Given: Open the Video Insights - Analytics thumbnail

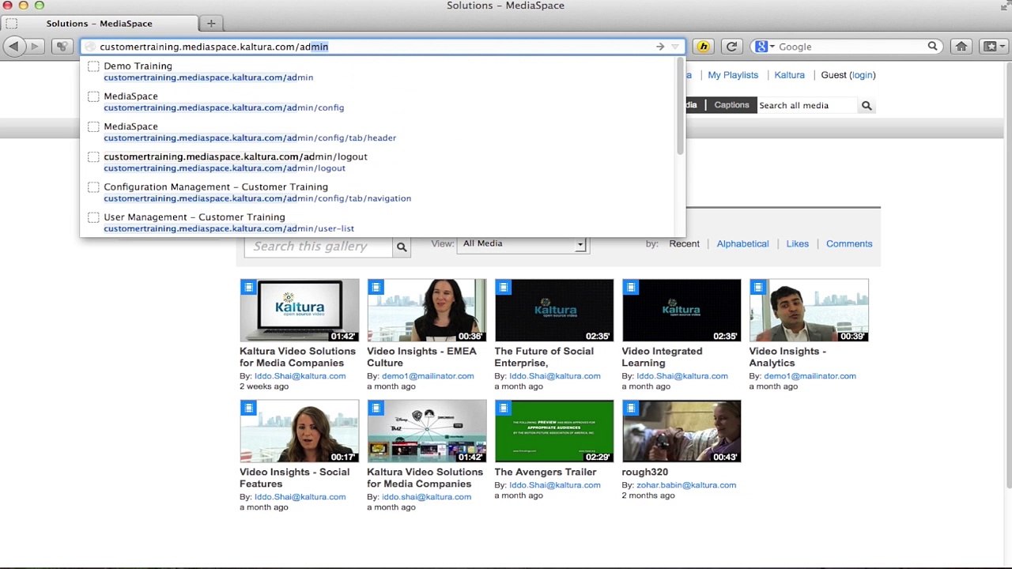Looking at the screenshot, I should (x=809, y=311).
